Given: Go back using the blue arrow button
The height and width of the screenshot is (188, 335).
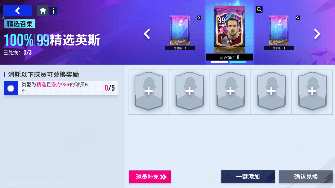Looking at the screenshot, I should point(17,11).
